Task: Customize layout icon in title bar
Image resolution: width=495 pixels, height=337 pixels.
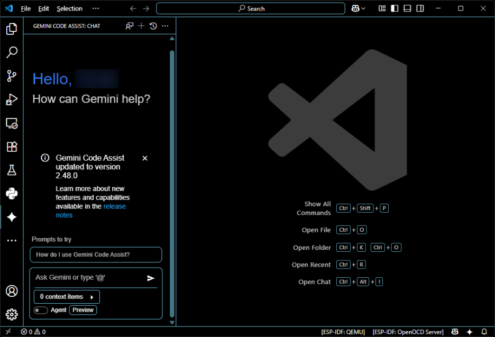Action: 382,8
